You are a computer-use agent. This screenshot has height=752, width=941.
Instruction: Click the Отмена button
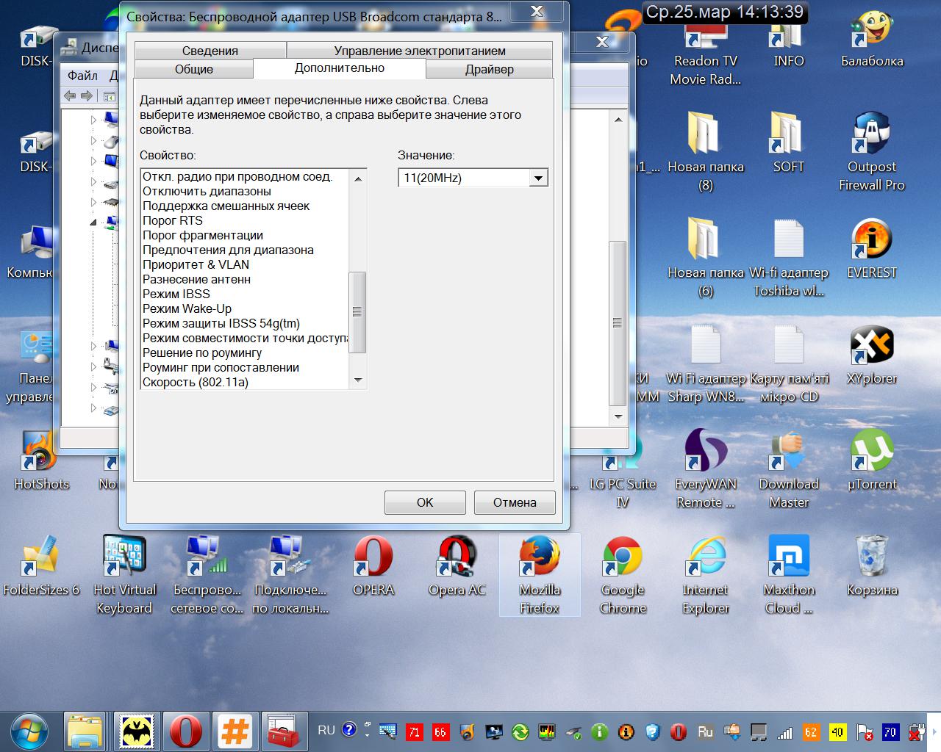tap(514, 502)
